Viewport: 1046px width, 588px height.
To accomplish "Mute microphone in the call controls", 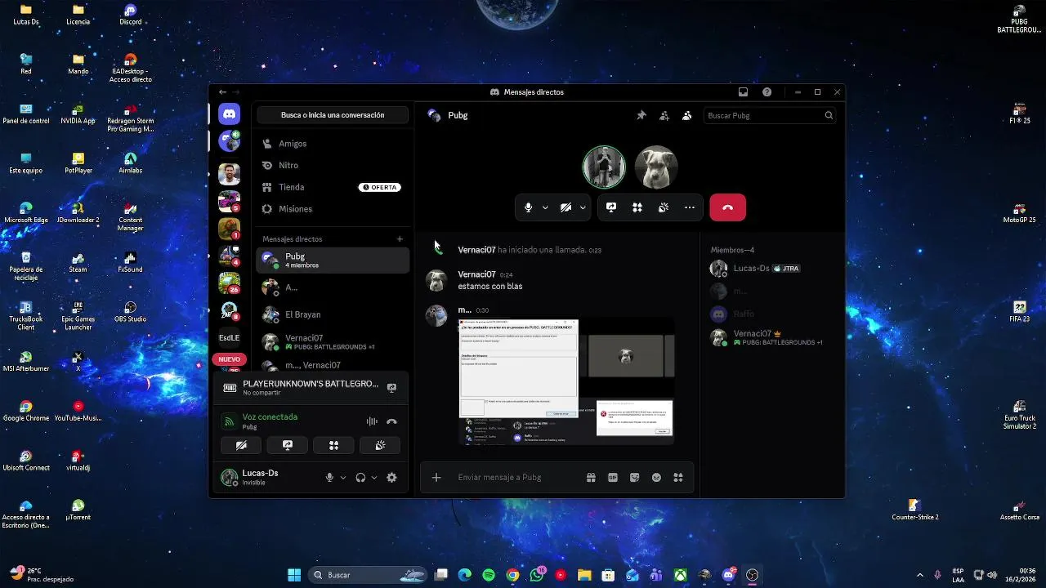I will (528, 207).
